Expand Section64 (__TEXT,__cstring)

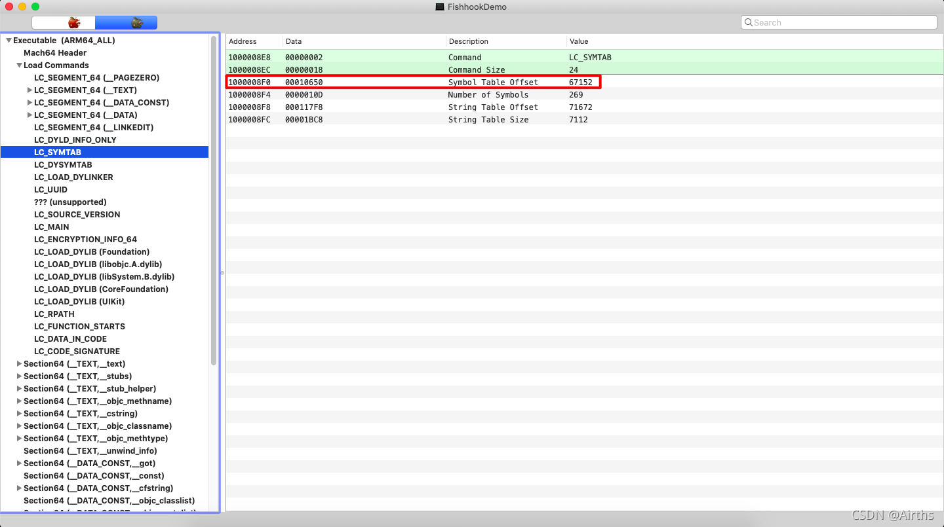19,414
